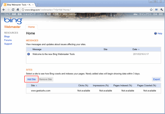165x114 pixels.
Task: Click the Help text link
Action: (160, 34)
